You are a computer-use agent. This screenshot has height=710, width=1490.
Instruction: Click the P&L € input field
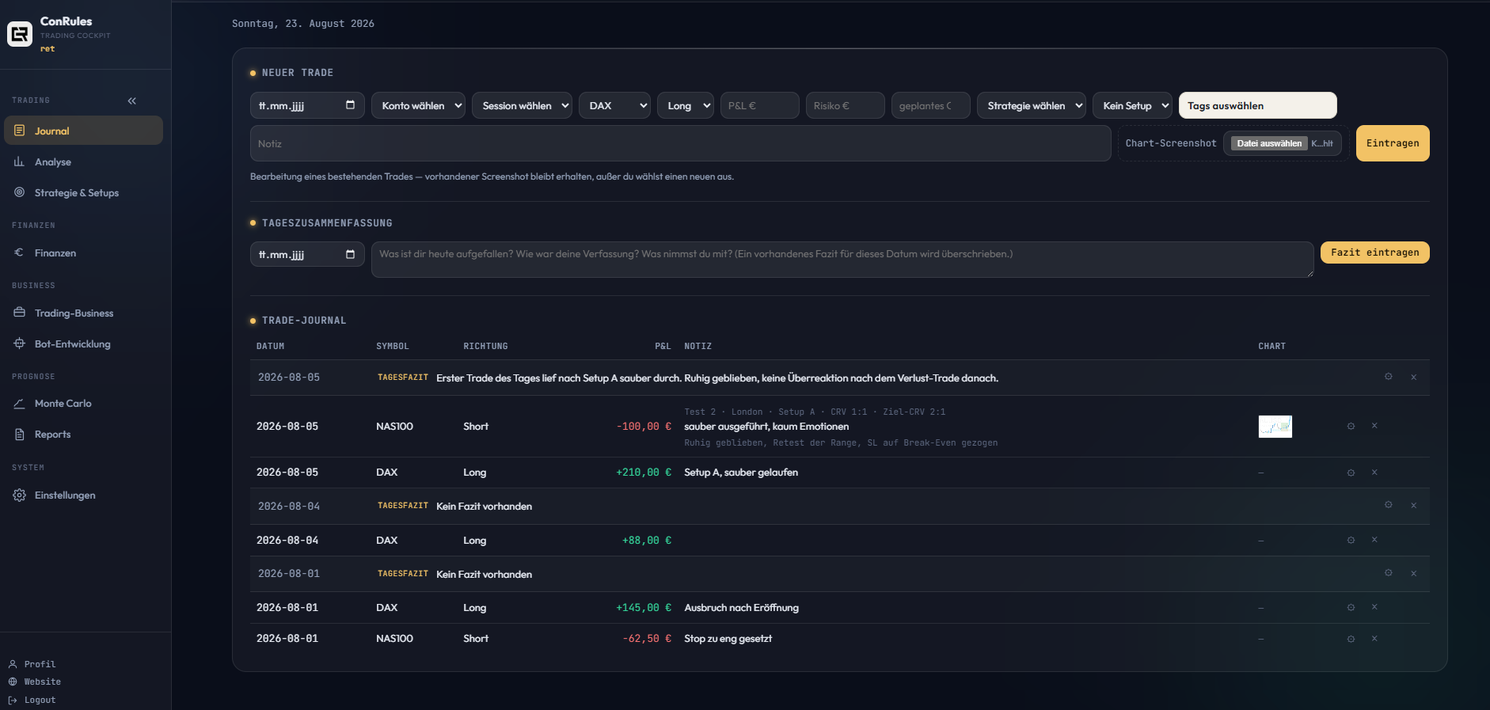(x=760, y=105)
